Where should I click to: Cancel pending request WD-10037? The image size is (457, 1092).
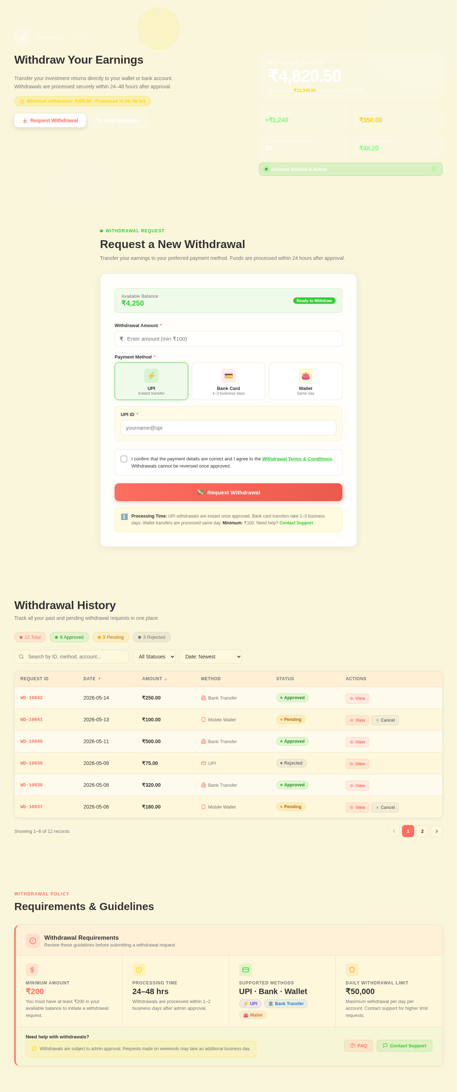coord(385,807)
